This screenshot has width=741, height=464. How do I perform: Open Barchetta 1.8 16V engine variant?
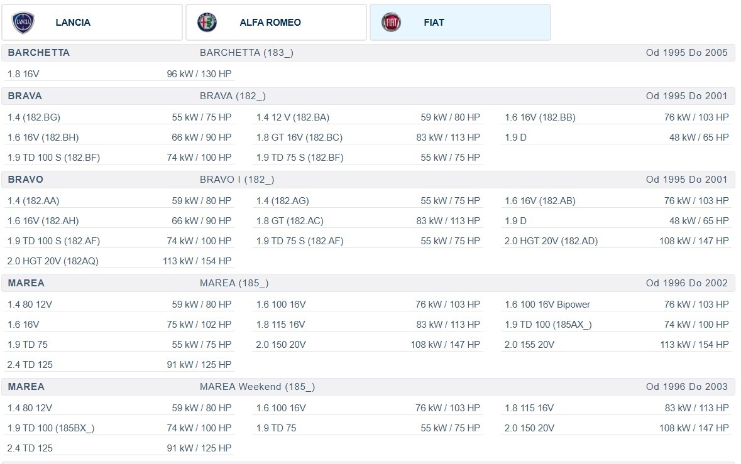[x=119, y=74]
